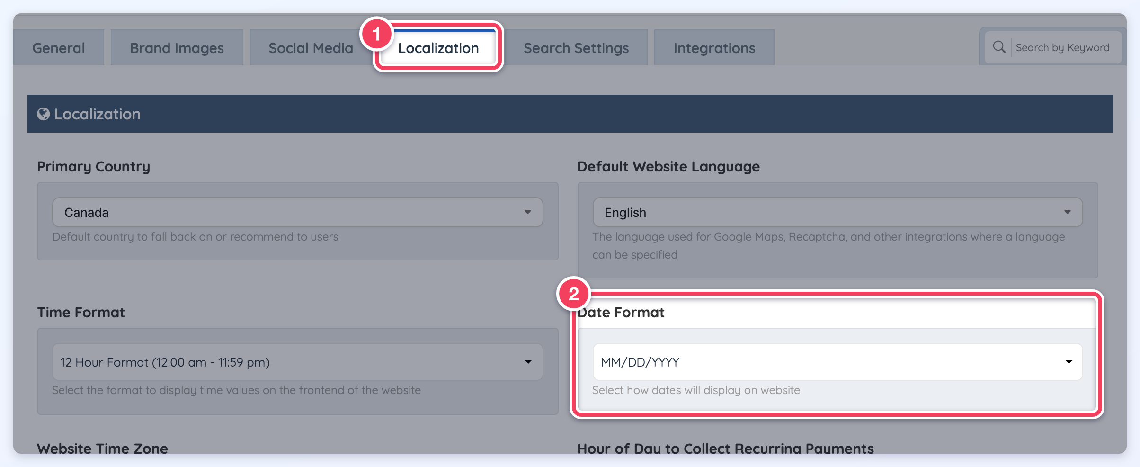The width and height of the screenshot is (1140, 467).
Task: Click the Time Format label
Action: 81,313
